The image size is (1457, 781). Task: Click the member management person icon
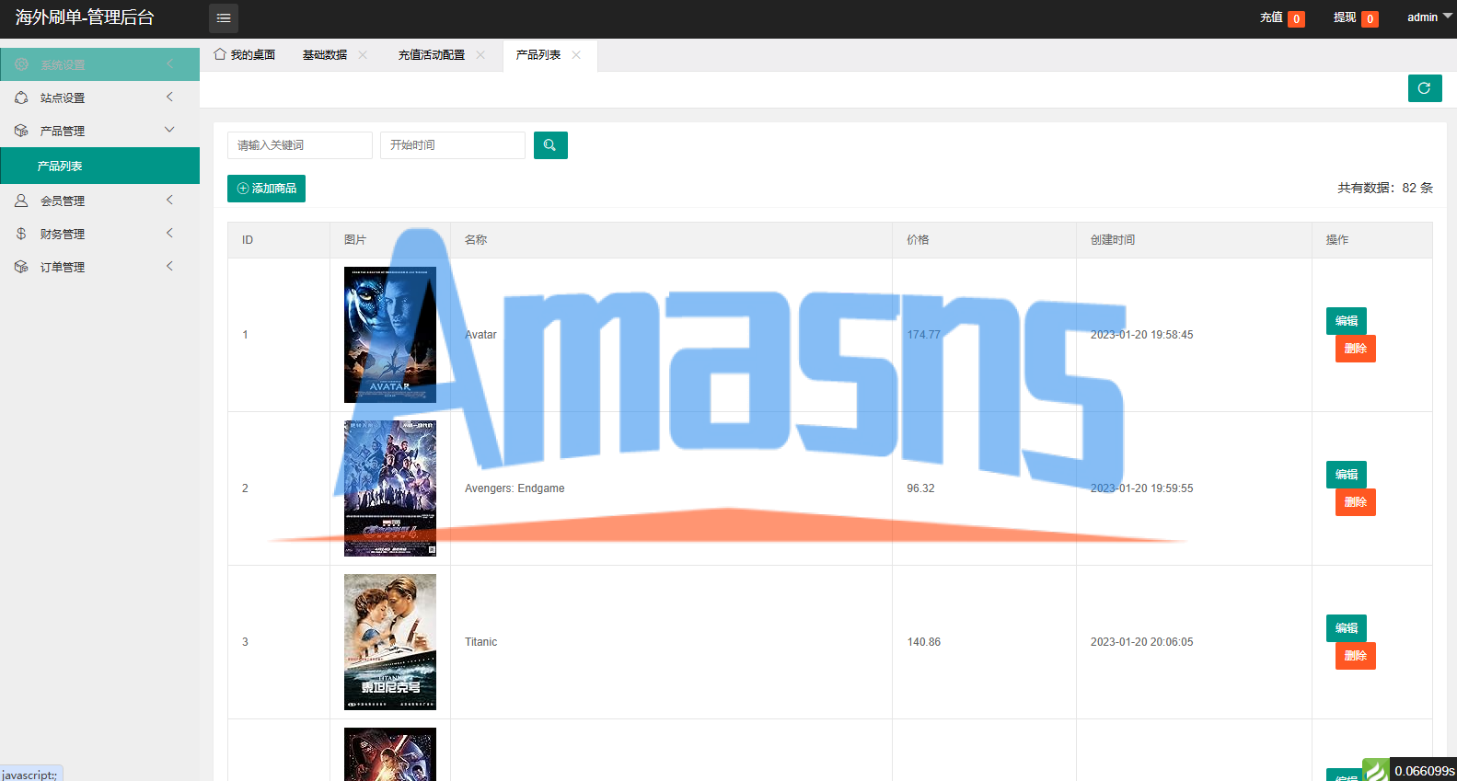pos(21,201)
